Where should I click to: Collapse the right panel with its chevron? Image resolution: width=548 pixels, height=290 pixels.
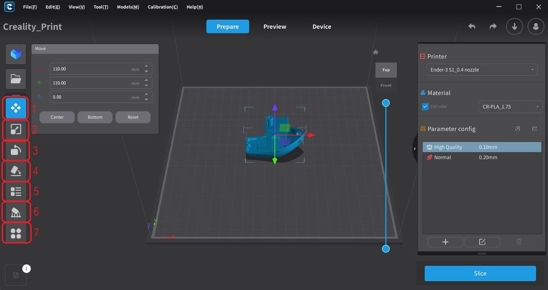415,148
